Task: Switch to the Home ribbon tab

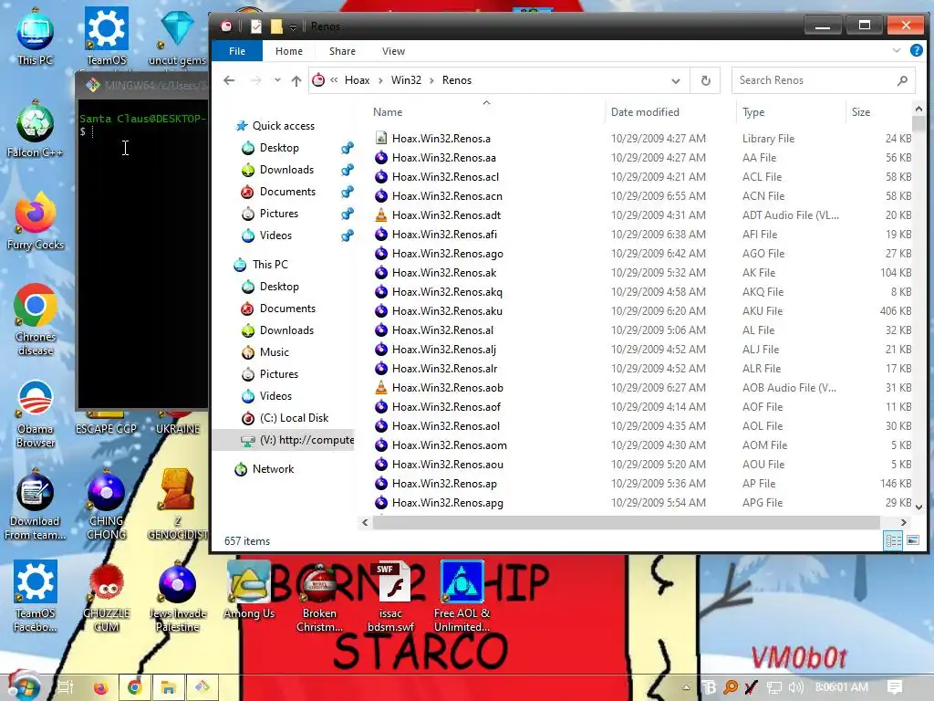Action: point(289,51)
